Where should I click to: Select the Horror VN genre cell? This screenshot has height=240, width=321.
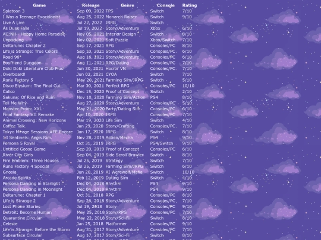tap(115, 68)
